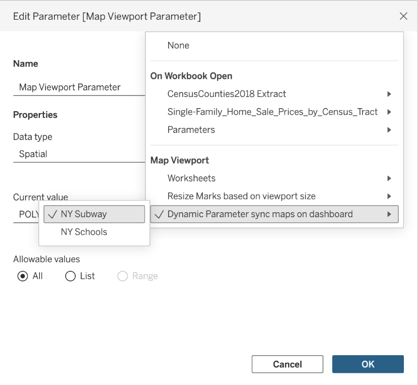Expand CensusCounties2018 Extract submenu arrow
Image resolution: width=418 pixels, height=385 pixels.
point(389,94)
